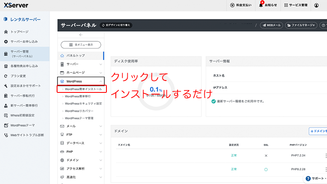Screen dimensions: 327x184
Task: Expand the メール menu chevron
Action: tap(101, 126)
